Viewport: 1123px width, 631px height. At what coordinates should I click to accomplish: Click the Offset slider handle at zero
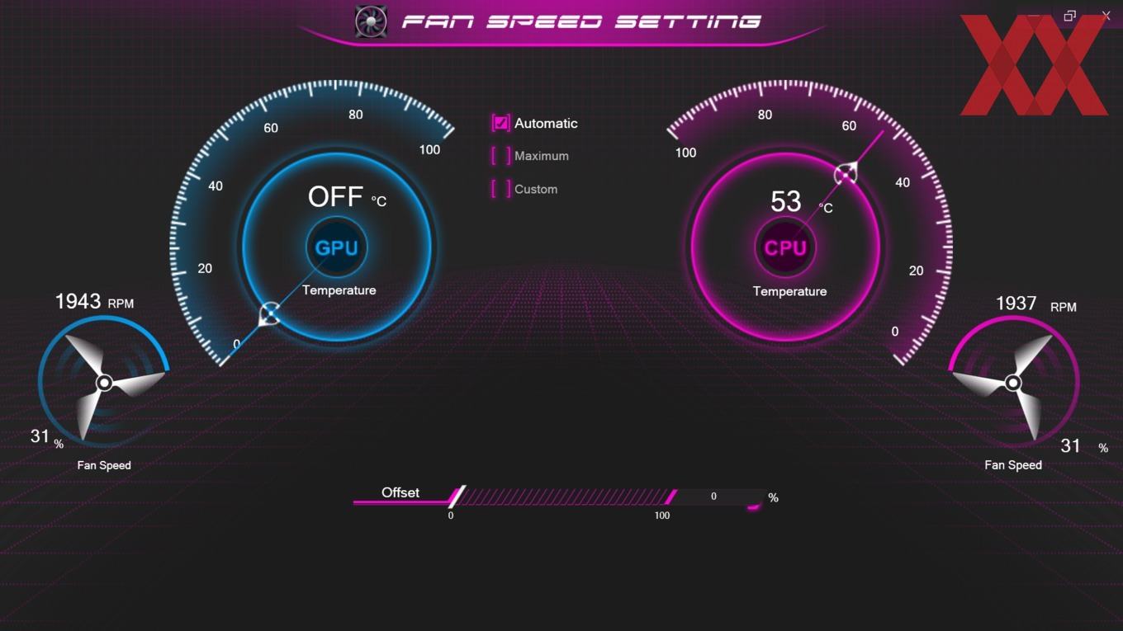click(x=457, y=497)
